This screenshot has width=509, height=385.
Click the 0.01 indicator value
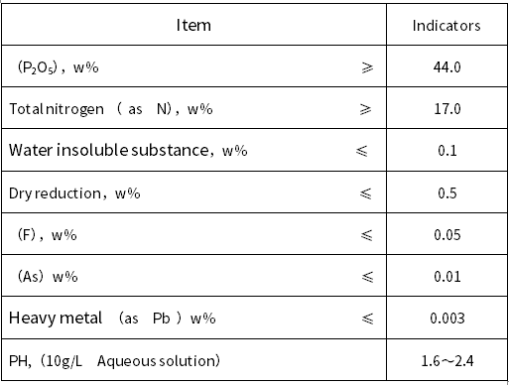tap(447, 277)
